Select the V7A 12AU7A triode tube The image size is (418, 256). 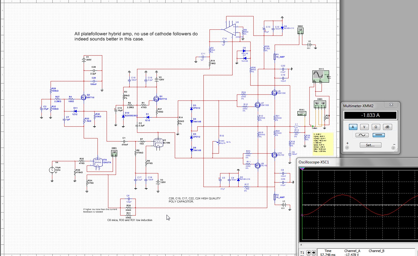[x=98, y=162]
